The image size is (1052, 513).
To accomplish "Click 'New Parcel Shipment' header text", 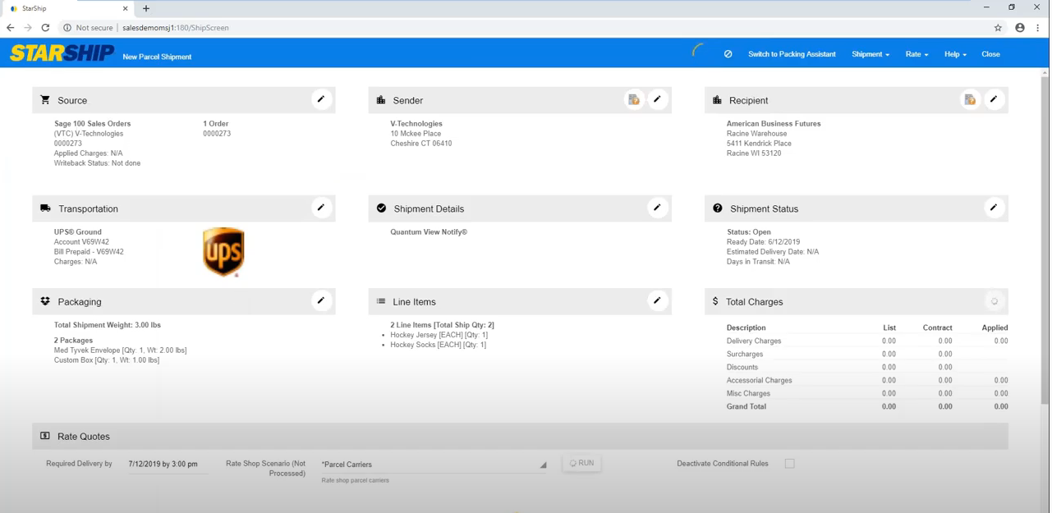I will click(x=157, y=57).
